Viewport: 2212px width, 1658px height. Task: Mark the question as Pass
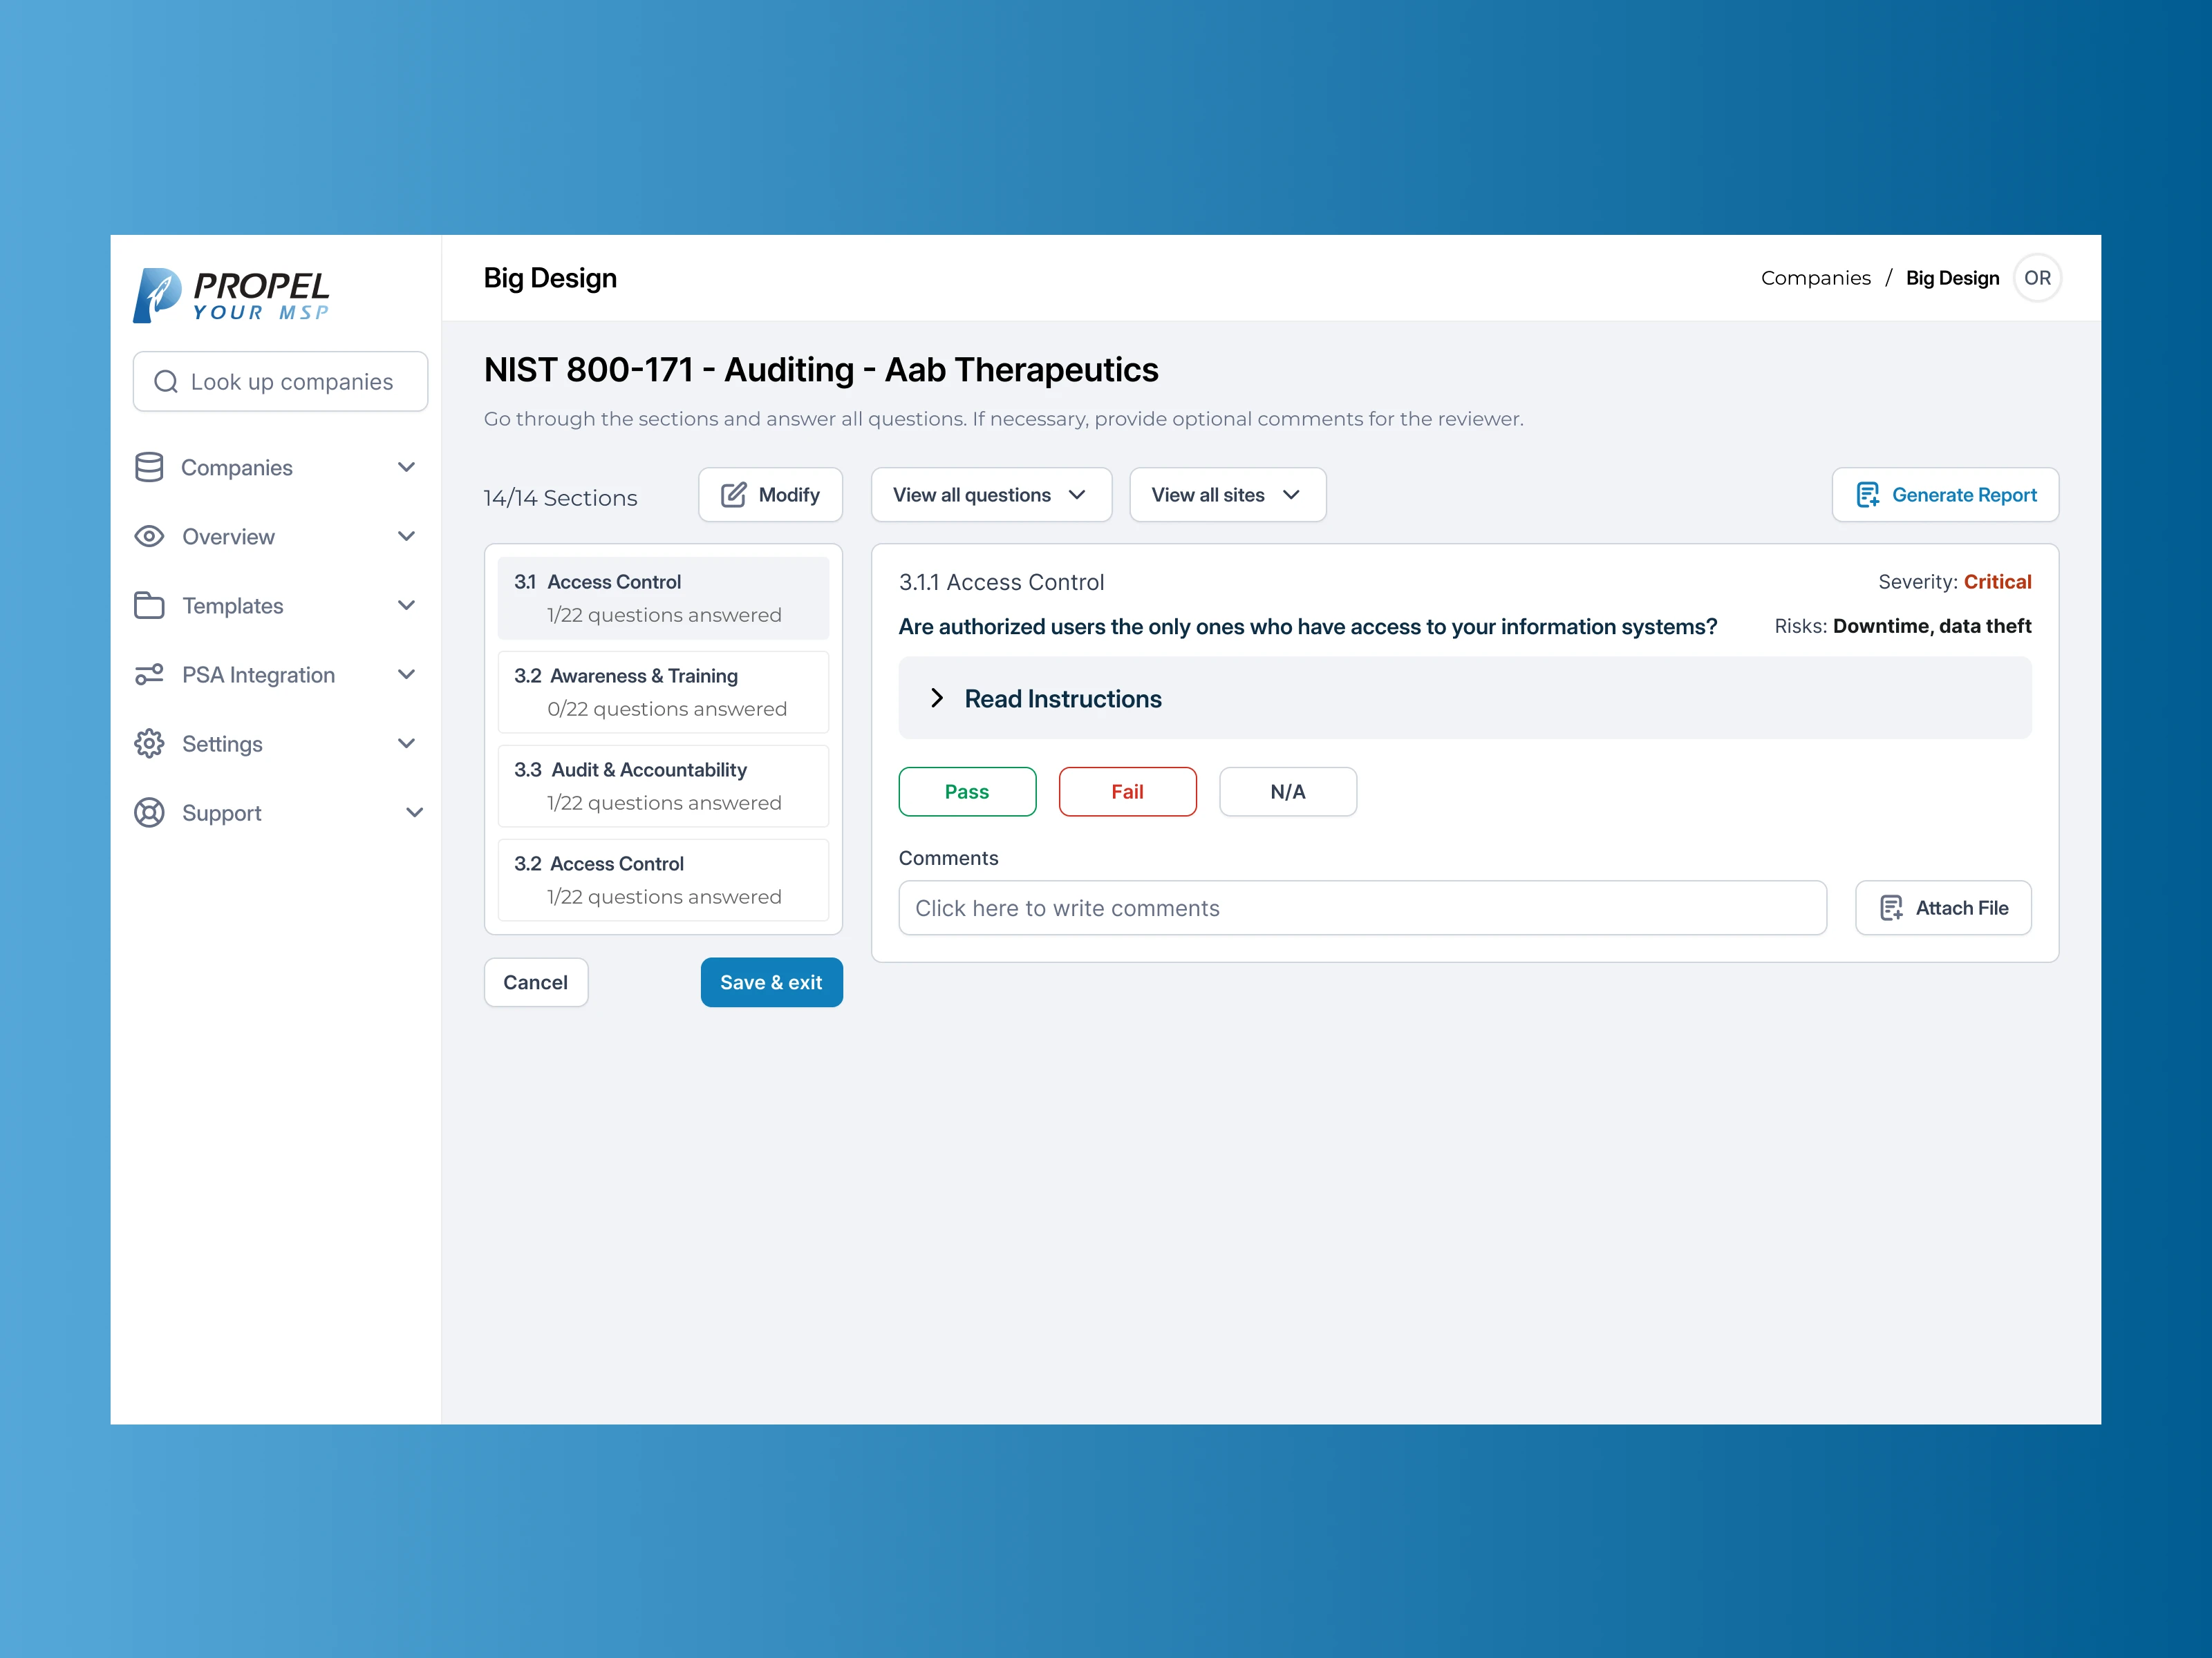[967, 792]
